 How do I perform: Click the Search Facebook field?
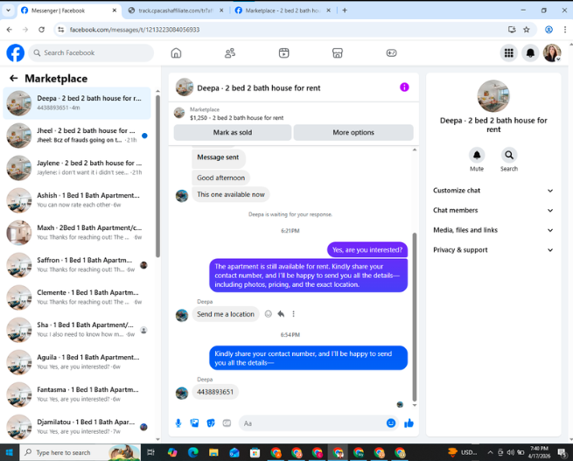[91, 53]
